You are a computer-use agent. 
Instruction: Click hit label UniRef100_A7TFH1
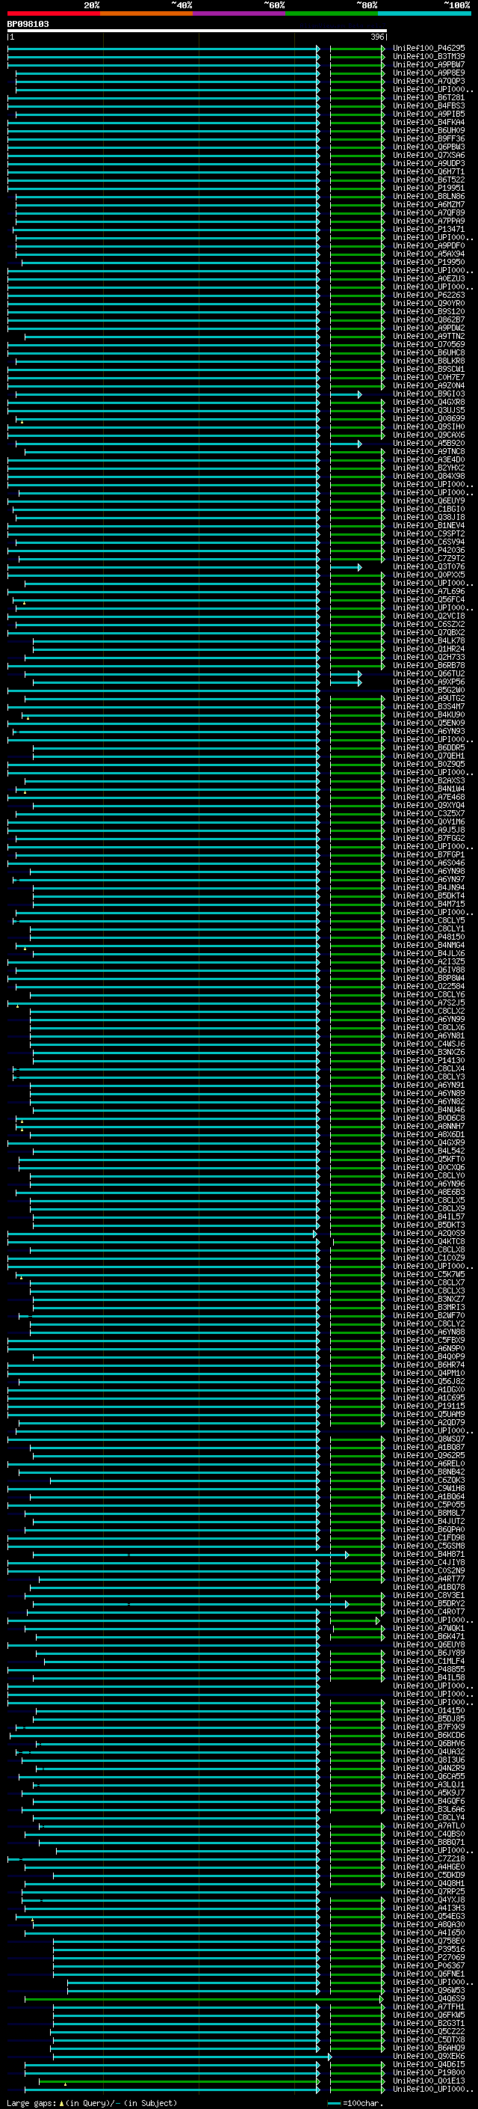[429, 2007]
